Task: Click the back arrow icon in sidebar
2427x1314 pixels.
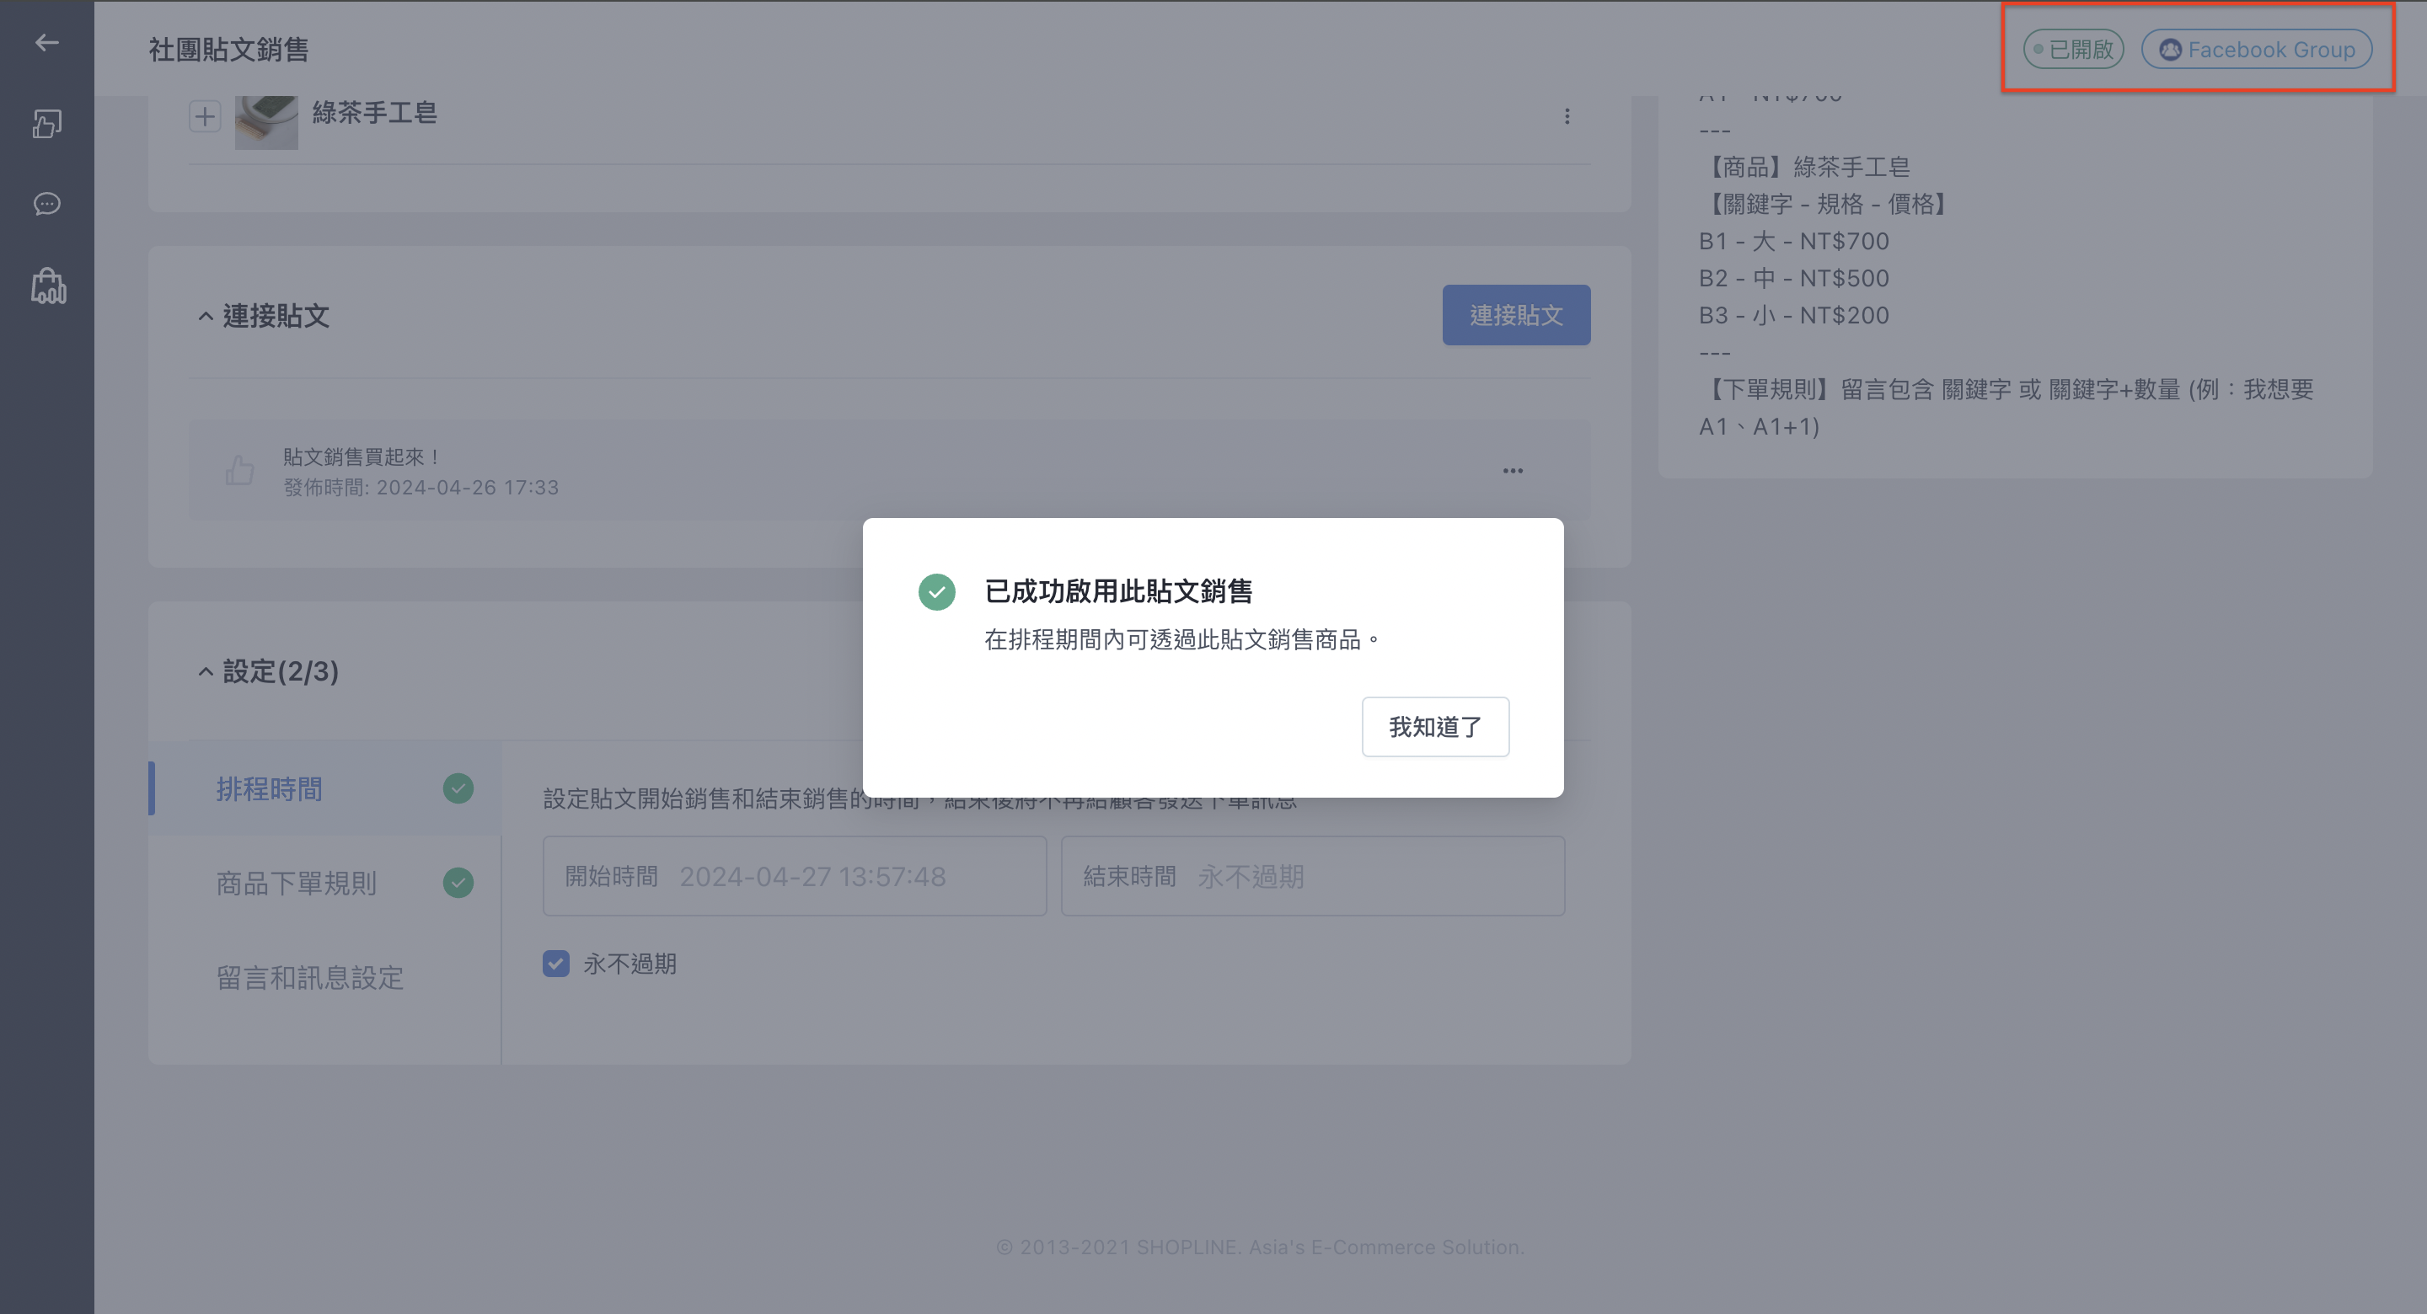Action: 46,42
